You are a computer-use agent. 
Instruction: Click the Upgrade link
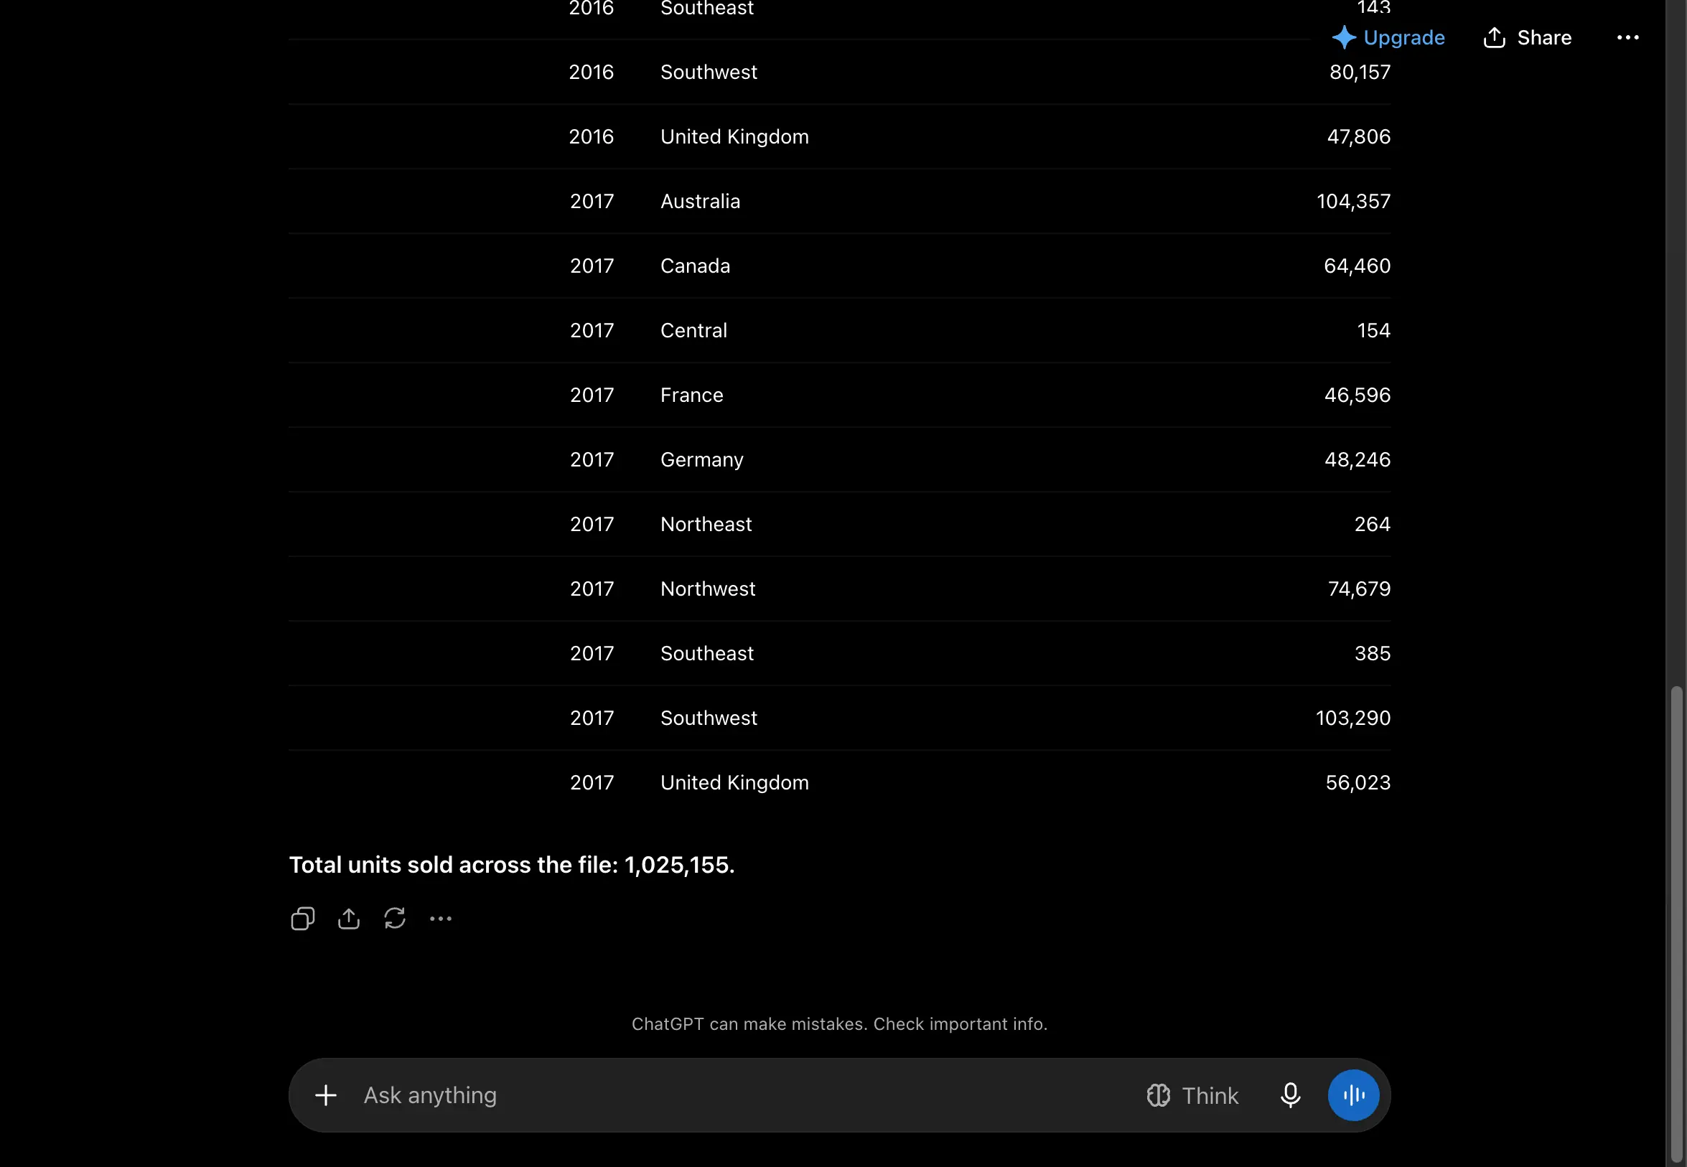[x=1403, y=37]
